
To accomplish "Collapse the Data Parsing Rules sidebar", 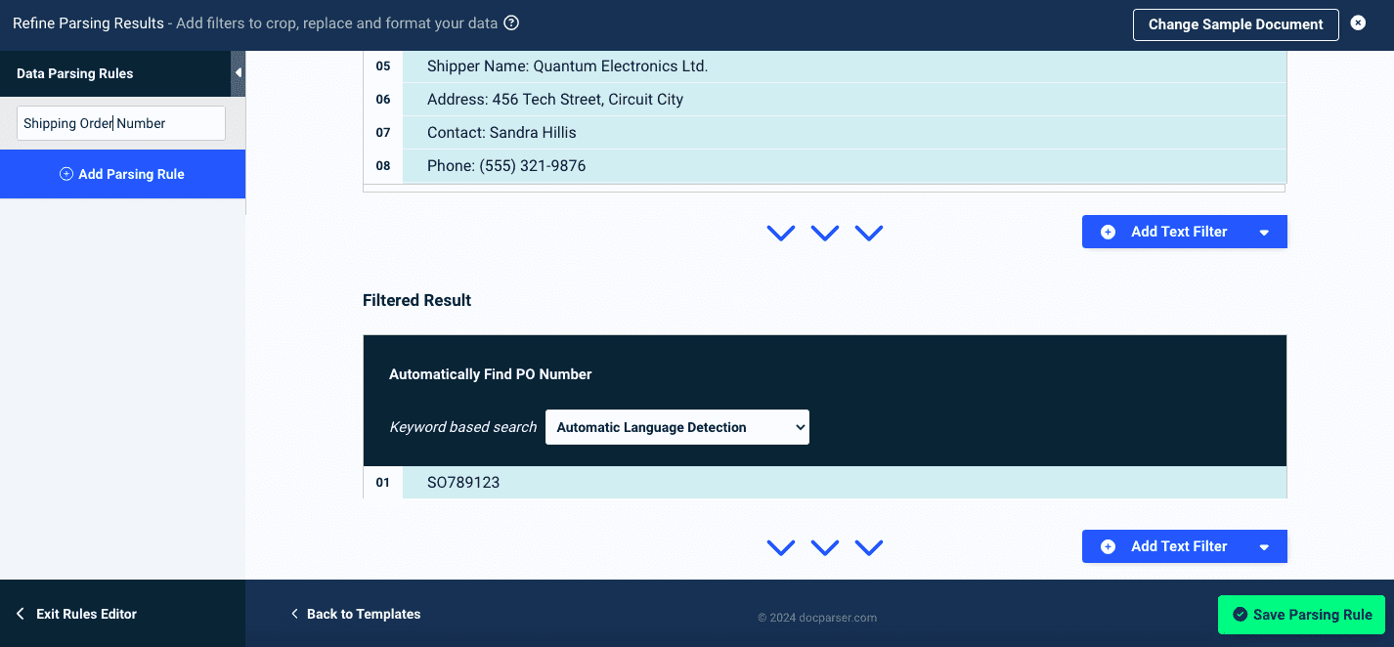I will point(238,73).
